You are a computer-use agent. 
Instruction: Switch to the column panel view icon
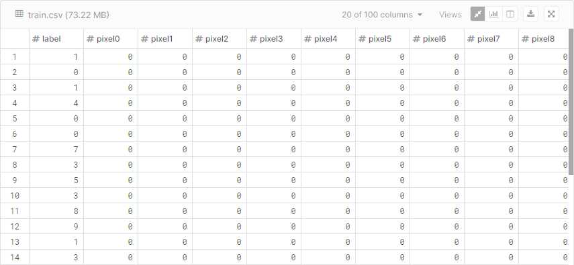(x=510, y=14)
